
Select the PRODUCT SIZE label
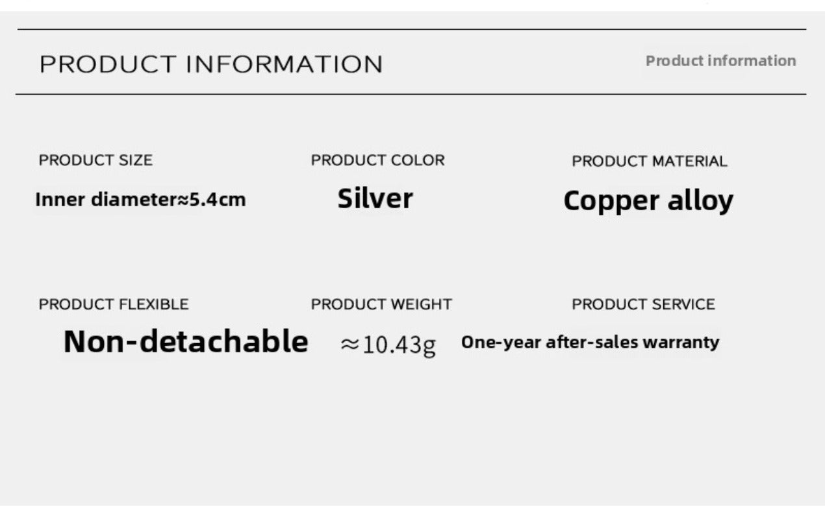click(x=95, y=160)
